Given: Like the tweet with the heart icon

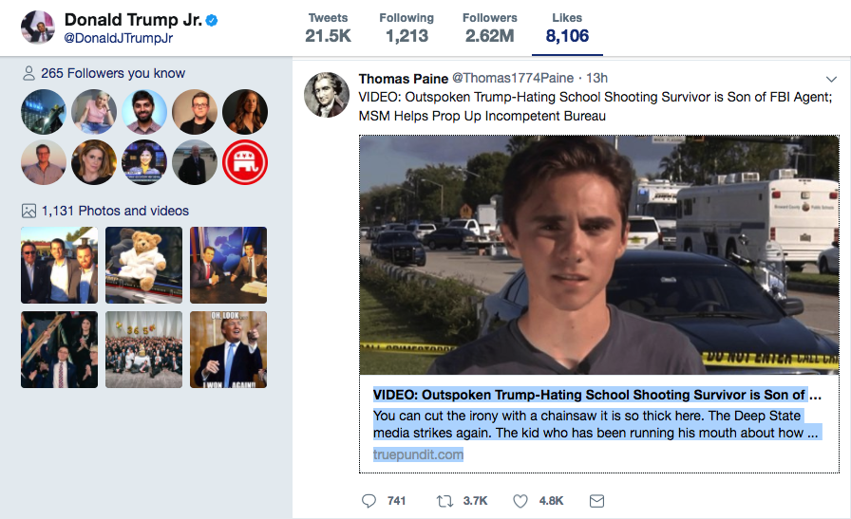Looking at the screenshot, I should (520, 501).
